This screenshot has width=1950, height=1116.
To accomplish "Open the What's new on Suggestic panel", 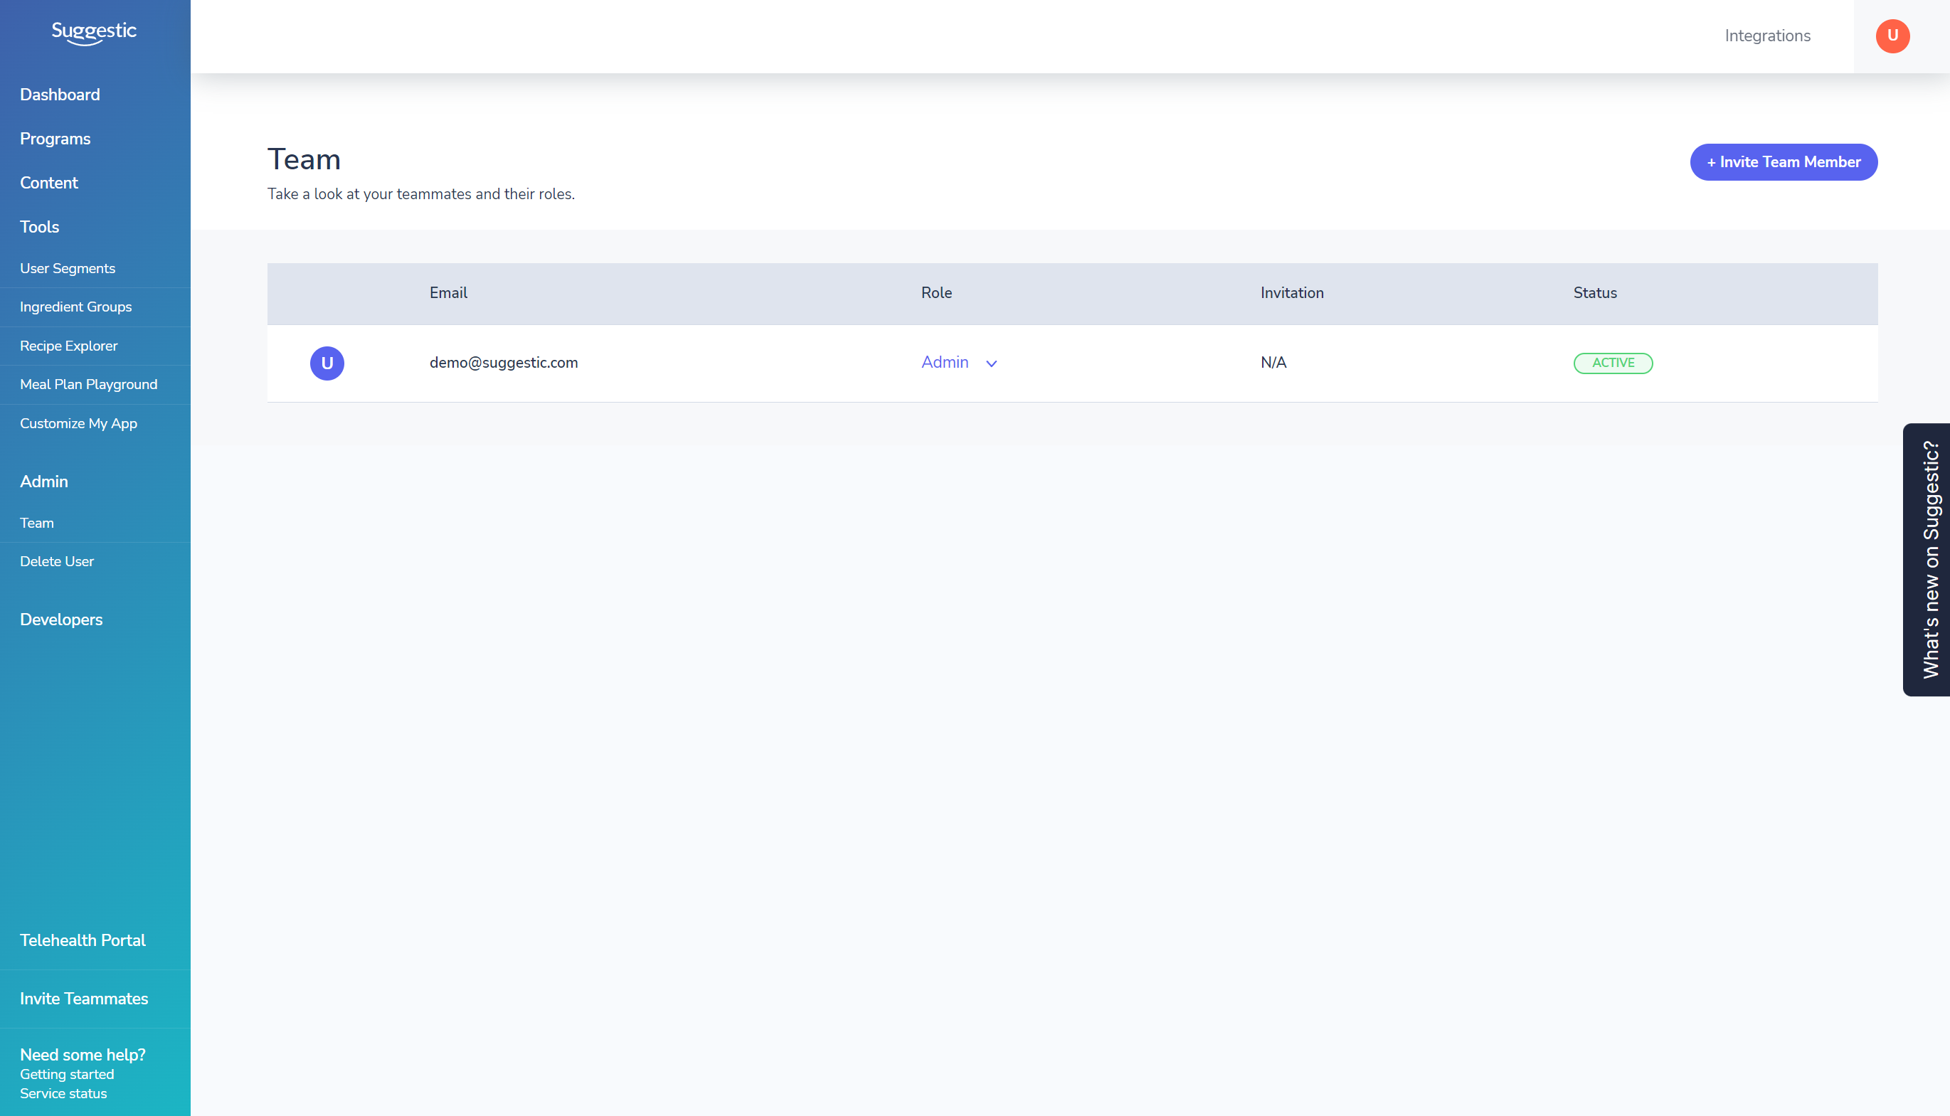I will (x=1929, y=560).
